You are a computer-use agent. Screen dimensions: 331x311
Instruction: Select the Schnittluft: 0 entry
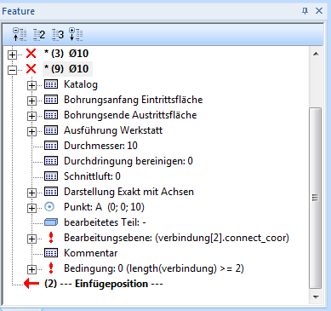click(92, 176)
